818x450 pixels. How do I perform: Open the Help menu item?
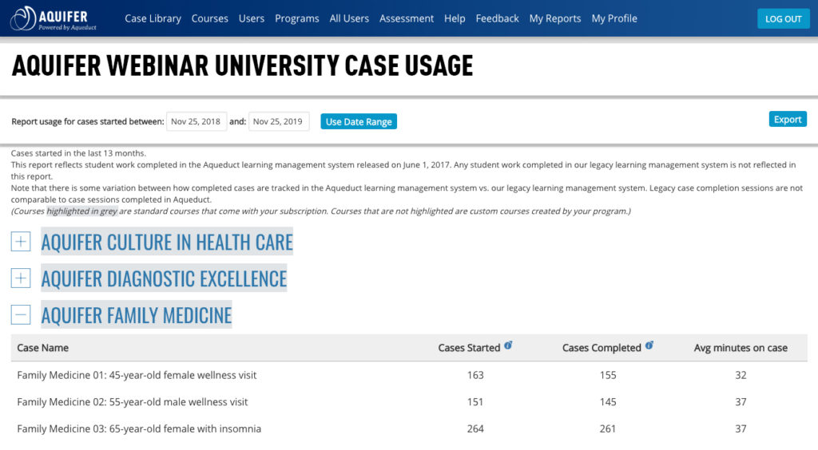(455, 18)
